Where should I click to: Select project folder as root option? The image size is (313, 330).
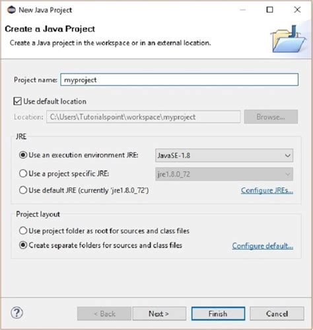point(23,231)
